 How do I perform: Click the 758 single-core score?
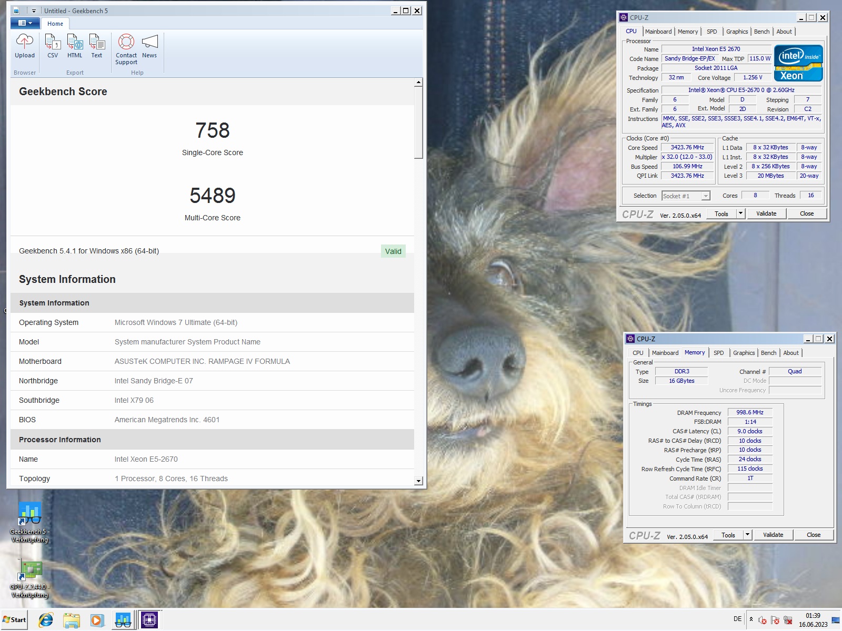coord(213,130)
